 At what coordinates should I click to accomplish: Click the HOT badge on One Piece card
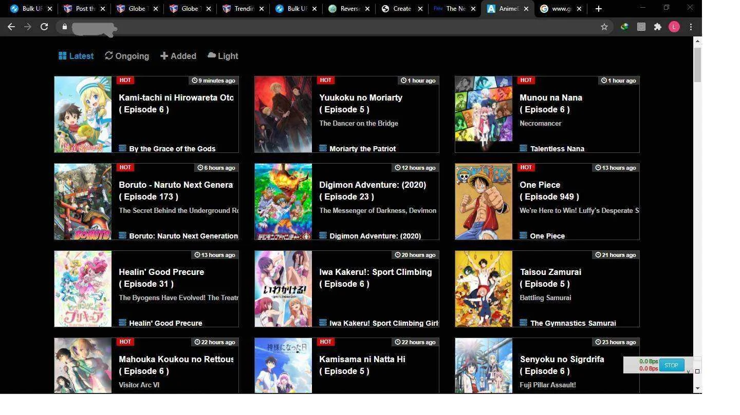526,167
